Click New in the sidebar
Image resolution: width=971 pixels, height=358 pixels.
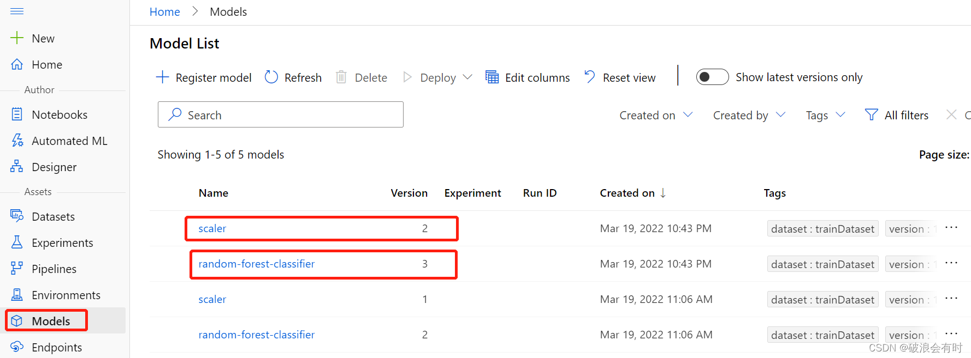(x=43, y=38)
